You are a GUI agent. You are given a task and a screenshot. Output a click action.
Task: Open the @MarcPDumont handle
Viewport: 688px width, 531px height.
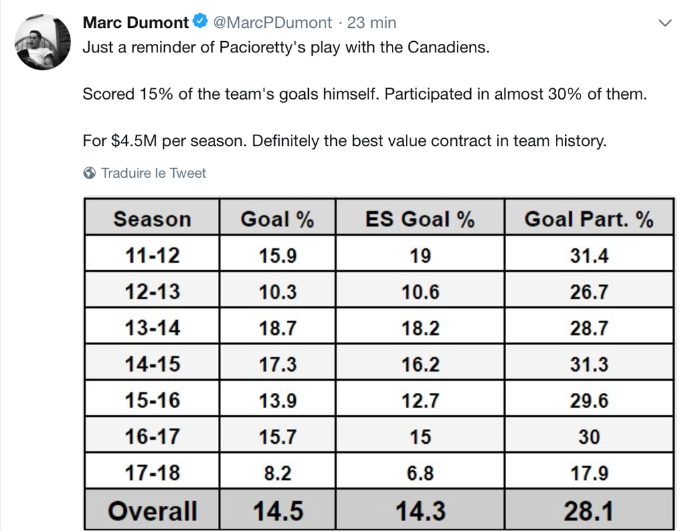[272, 23]
